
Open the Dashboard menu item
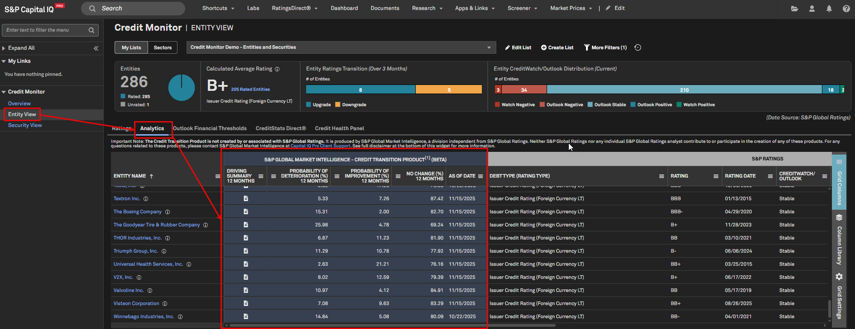pos(344,8)
